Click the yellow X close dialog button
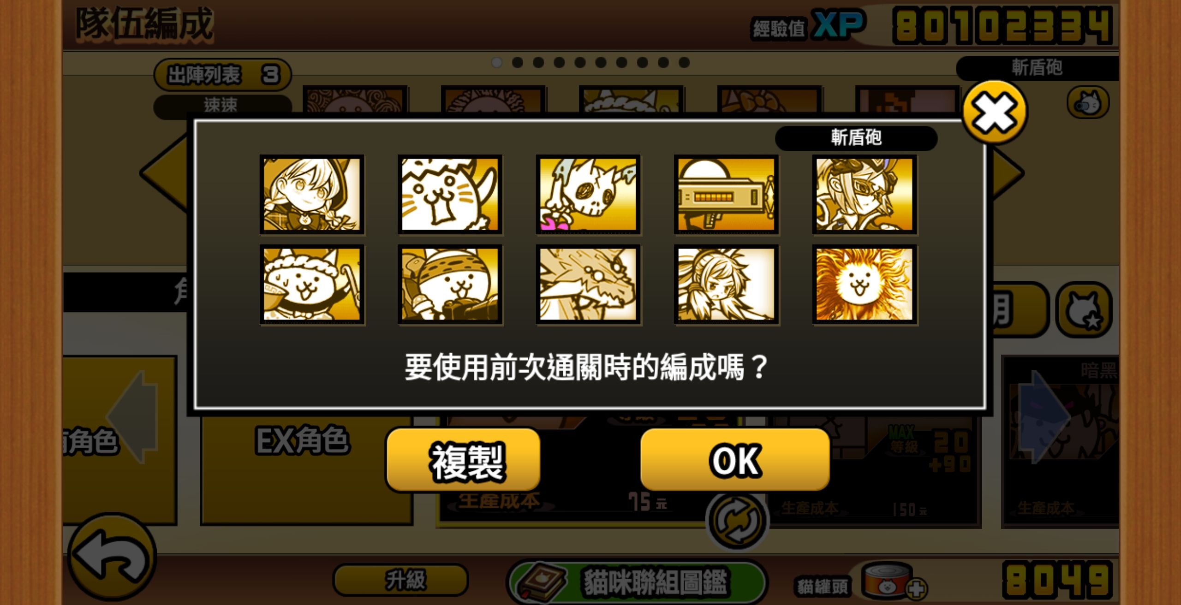 point(995,112)
